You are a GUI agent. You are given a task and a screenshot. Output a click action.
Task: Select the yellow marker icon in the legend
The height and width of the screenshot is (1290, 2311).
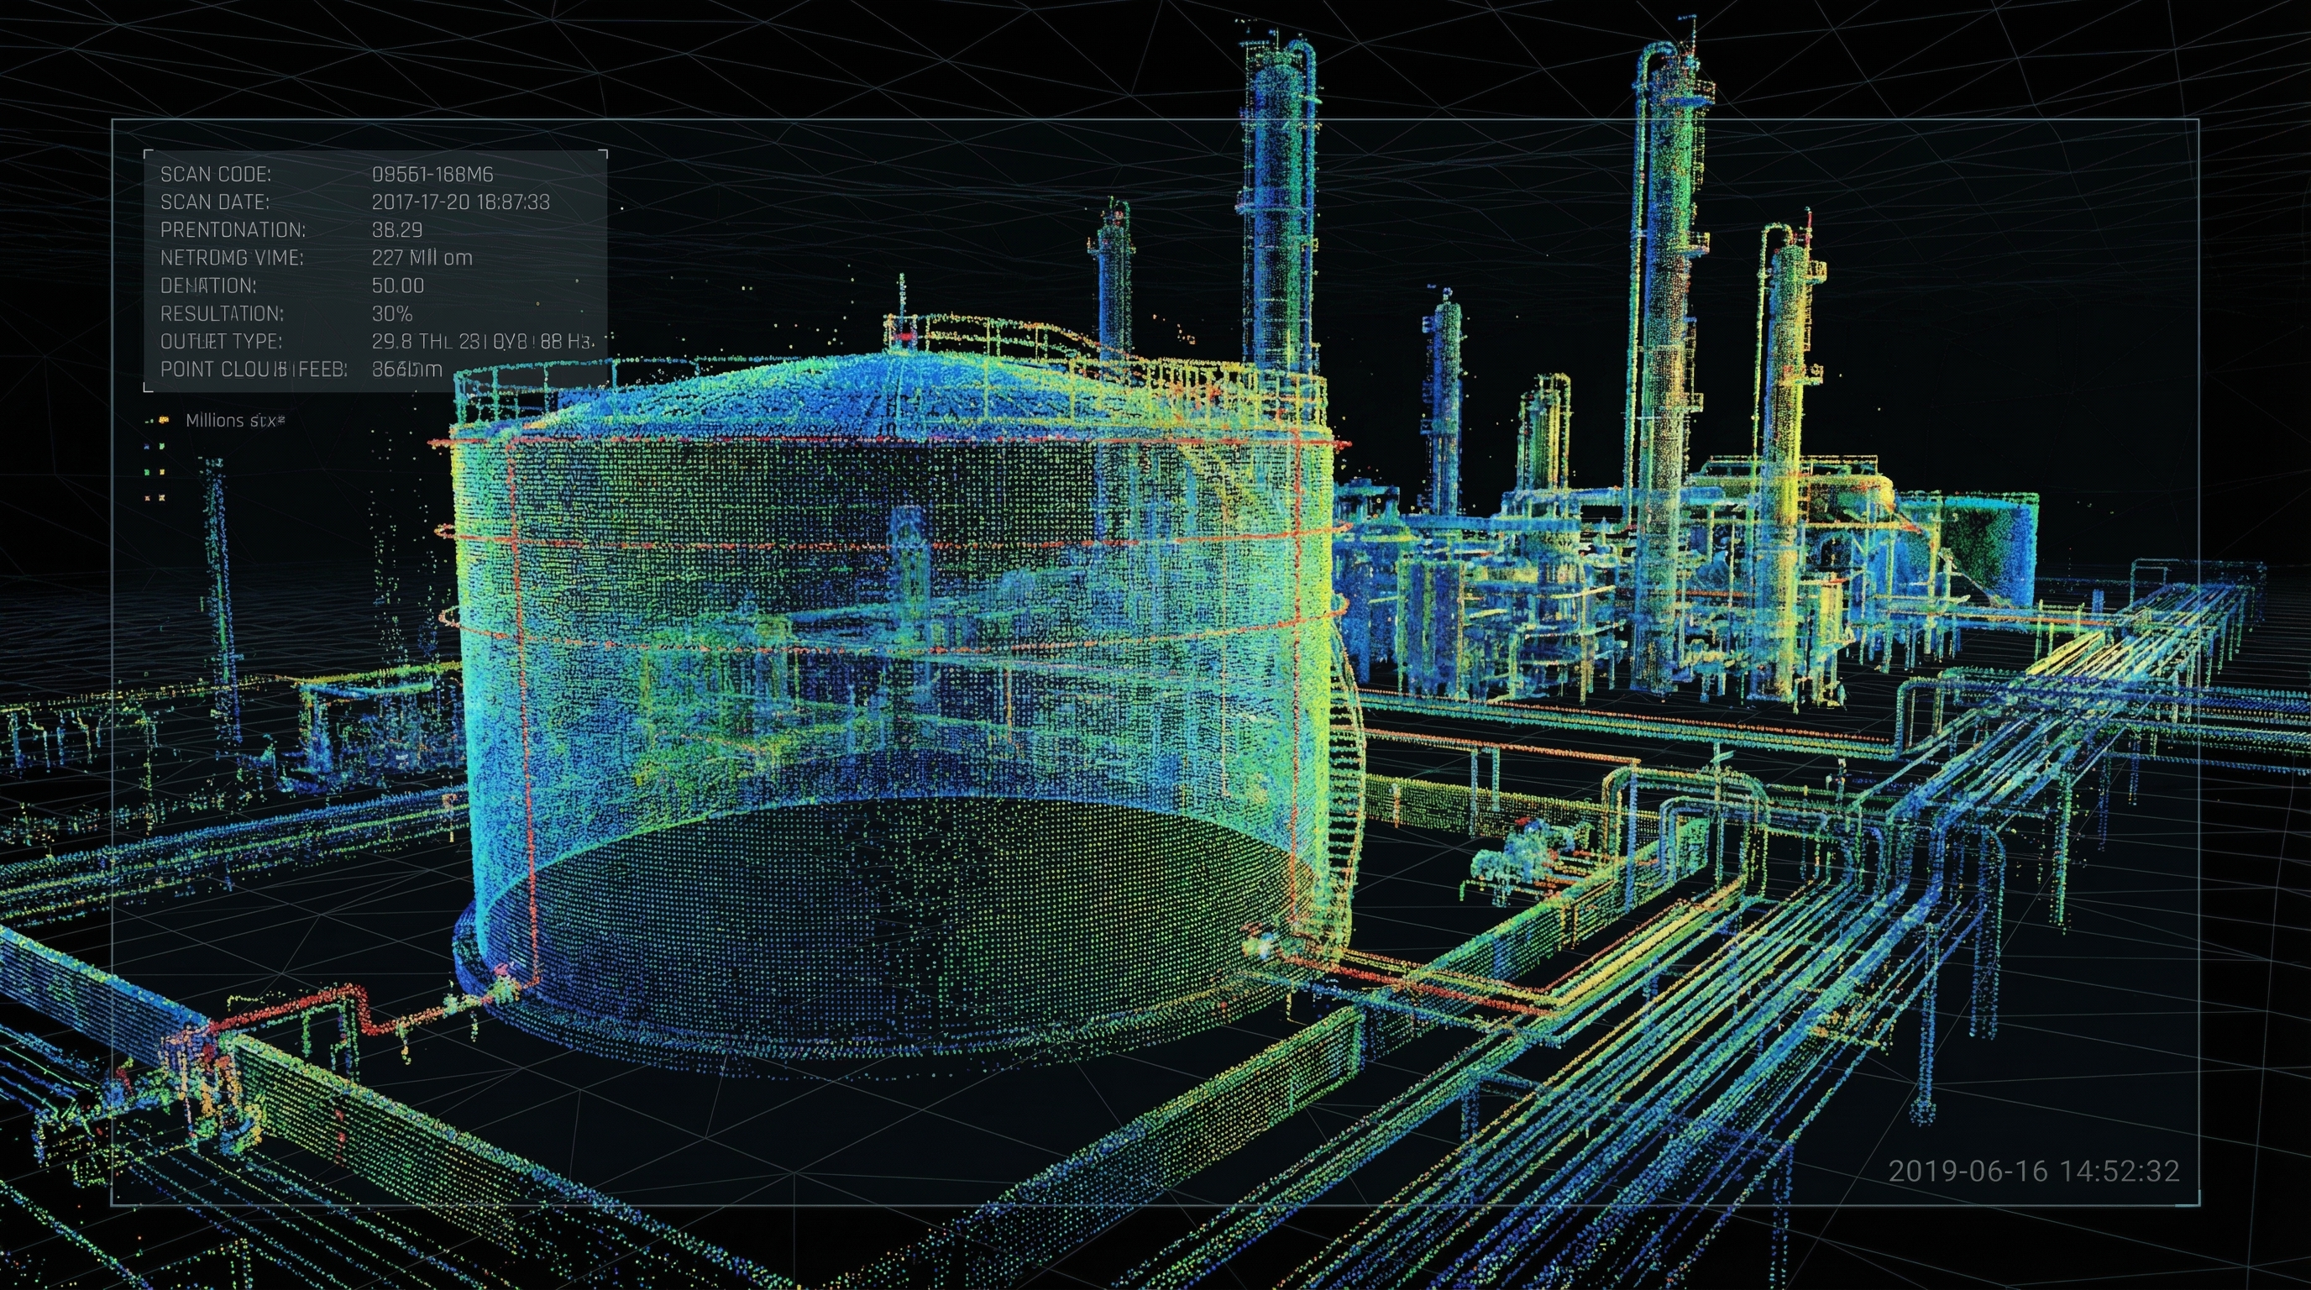pyautogui.click(x=162, y=473)
